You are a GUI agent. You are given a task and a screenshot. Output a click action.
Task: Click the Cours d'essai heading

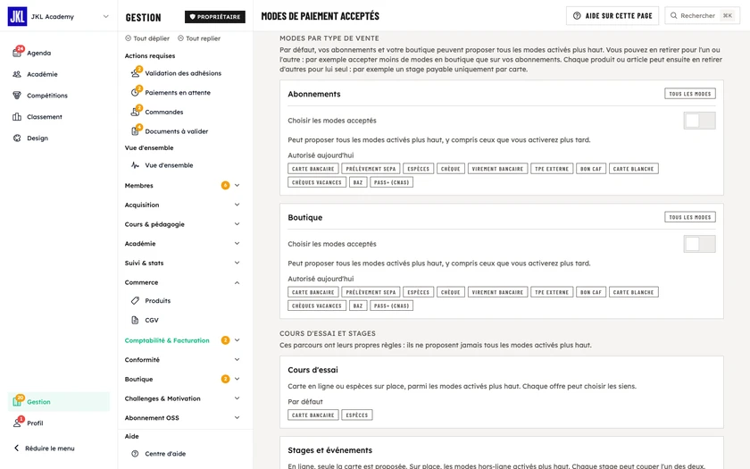pos(312,370)
